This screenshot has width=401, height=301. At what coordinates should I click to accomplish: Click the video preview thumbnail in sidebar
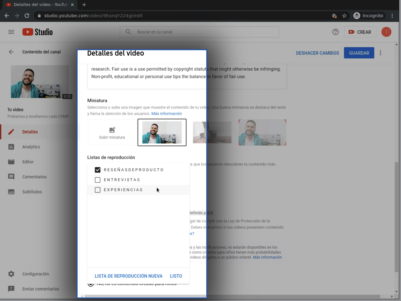(x=40, y=82)
